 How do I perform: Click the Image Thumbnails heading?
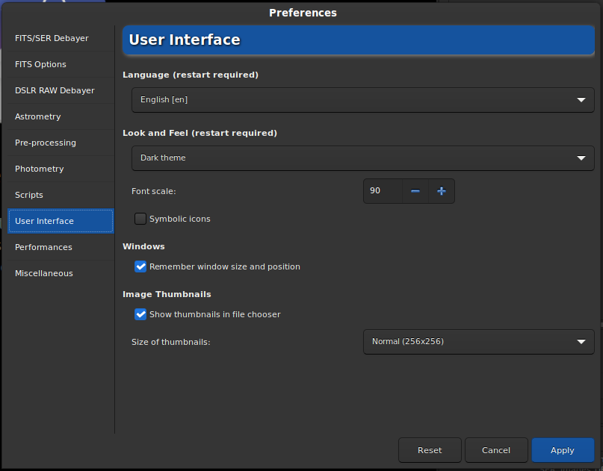tap(167, 294)
